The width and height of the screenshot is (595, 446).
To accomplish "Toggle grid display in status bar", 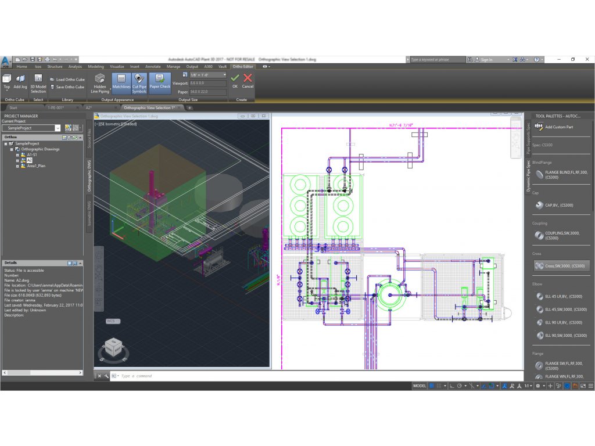I will pos(432,386).
